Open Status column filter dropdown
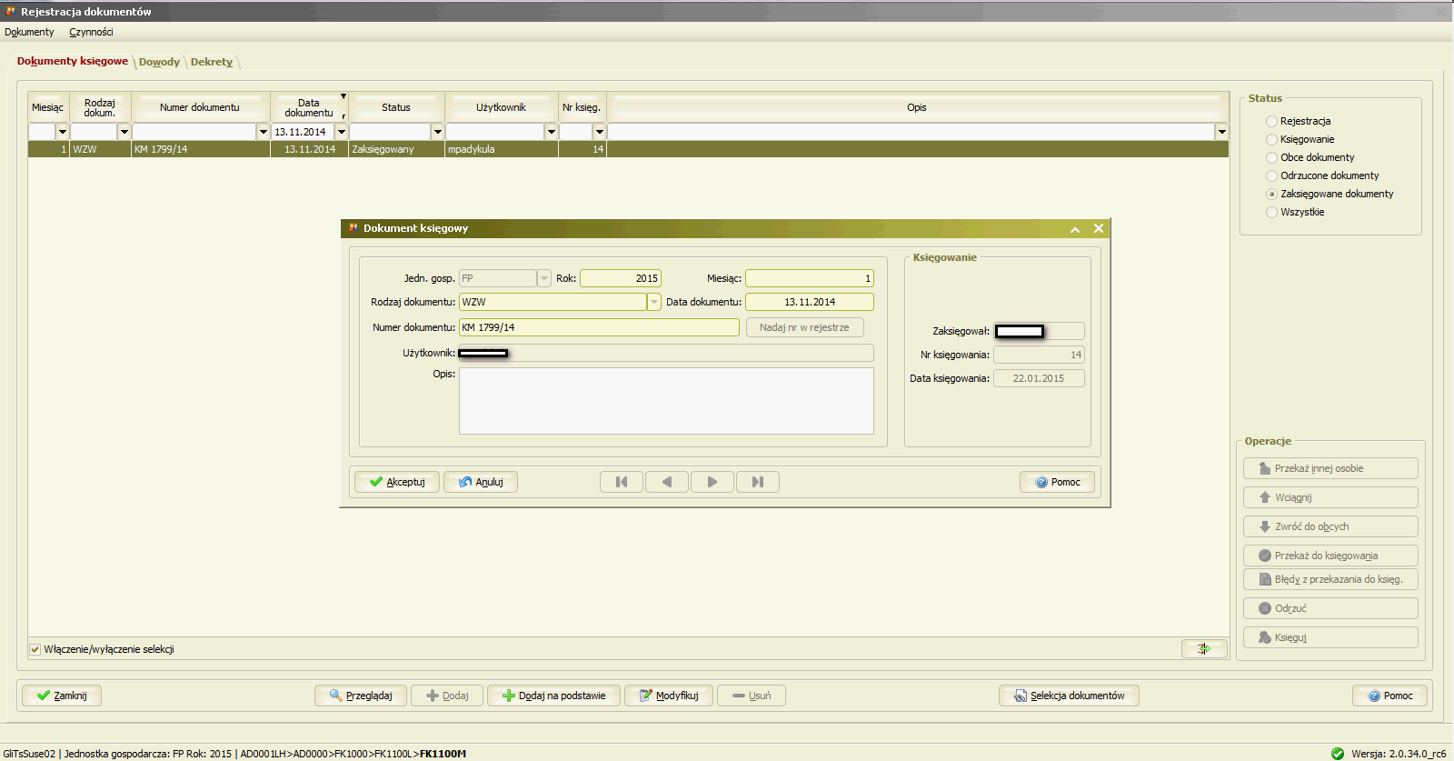The image size is (1454, 761). tap(438, 132)
